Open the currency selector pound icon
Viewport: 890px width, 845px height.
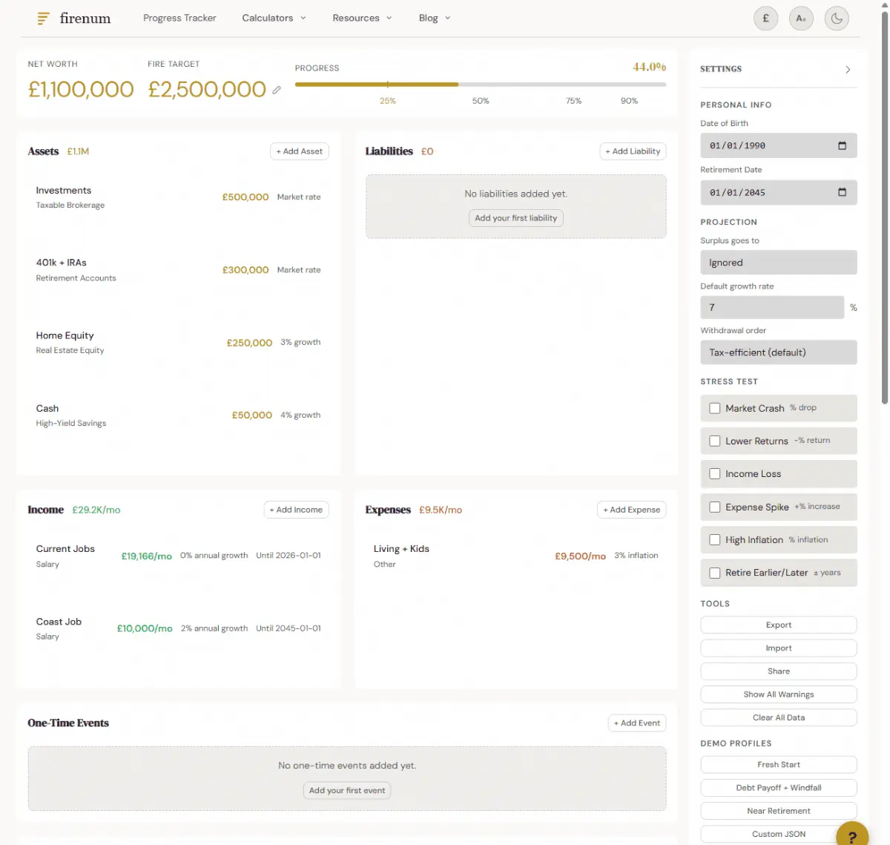pyautogui.click(x=765, y=18)
